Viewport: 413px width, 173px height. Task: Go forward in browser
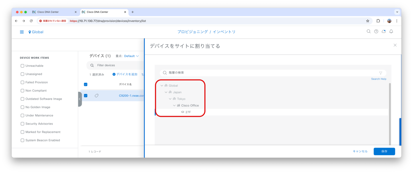click(23, 21)
